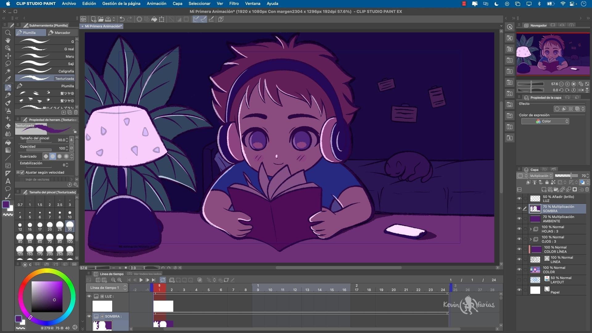This screenshot has height=333, width=592.
Task: Select the Move layer tool
Action: [8, 56]
